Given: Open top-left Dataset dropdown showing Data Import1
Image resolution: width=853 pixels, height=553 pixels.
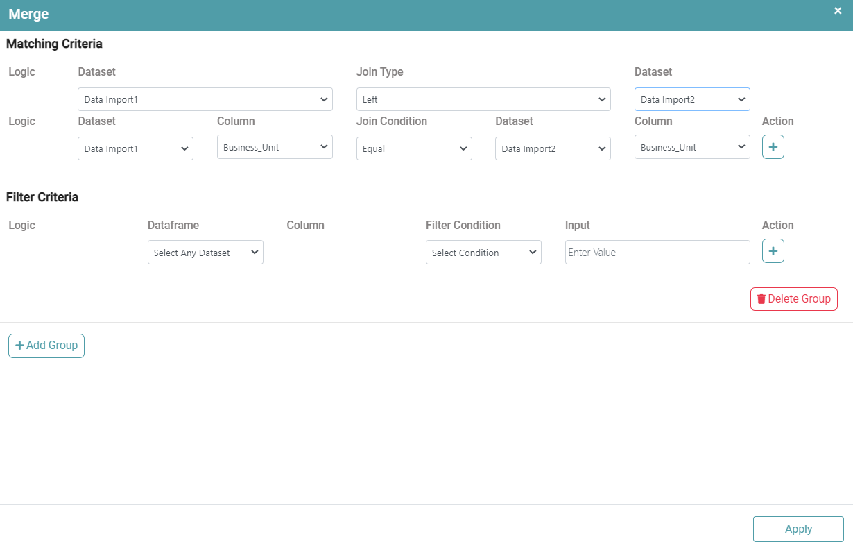Looking at the screenshot, I should coord(205,99).
